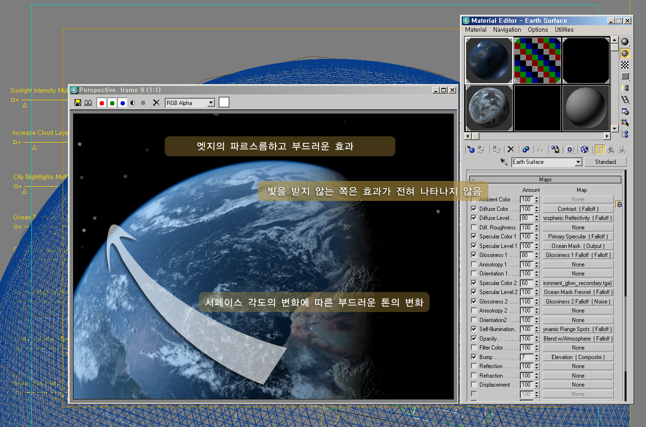Click the Standard material type button
Image resolution: width=646 pixels, height=427 pixels.
pos(606,162)
